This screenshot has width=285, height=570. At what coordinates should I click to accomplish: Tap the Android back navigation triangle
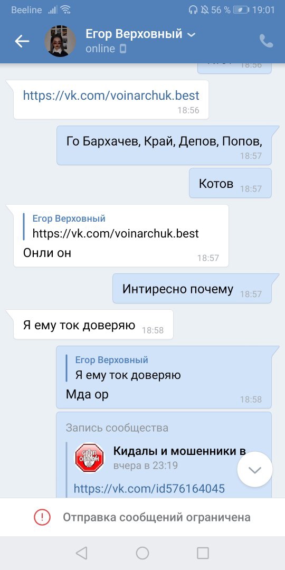pyautogui.click(x=81, y=553)
